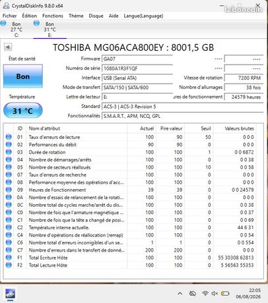
Task: Open the Langue(Language) menu
Action: point(143,16)
